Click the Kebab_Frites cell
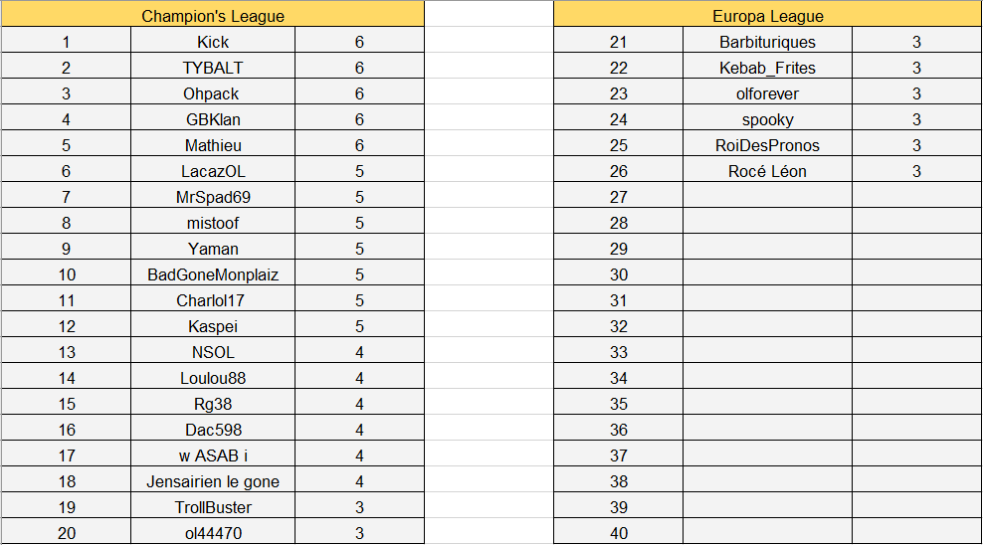983x545 pixels. pyautogui.click(x=767, y=68)
